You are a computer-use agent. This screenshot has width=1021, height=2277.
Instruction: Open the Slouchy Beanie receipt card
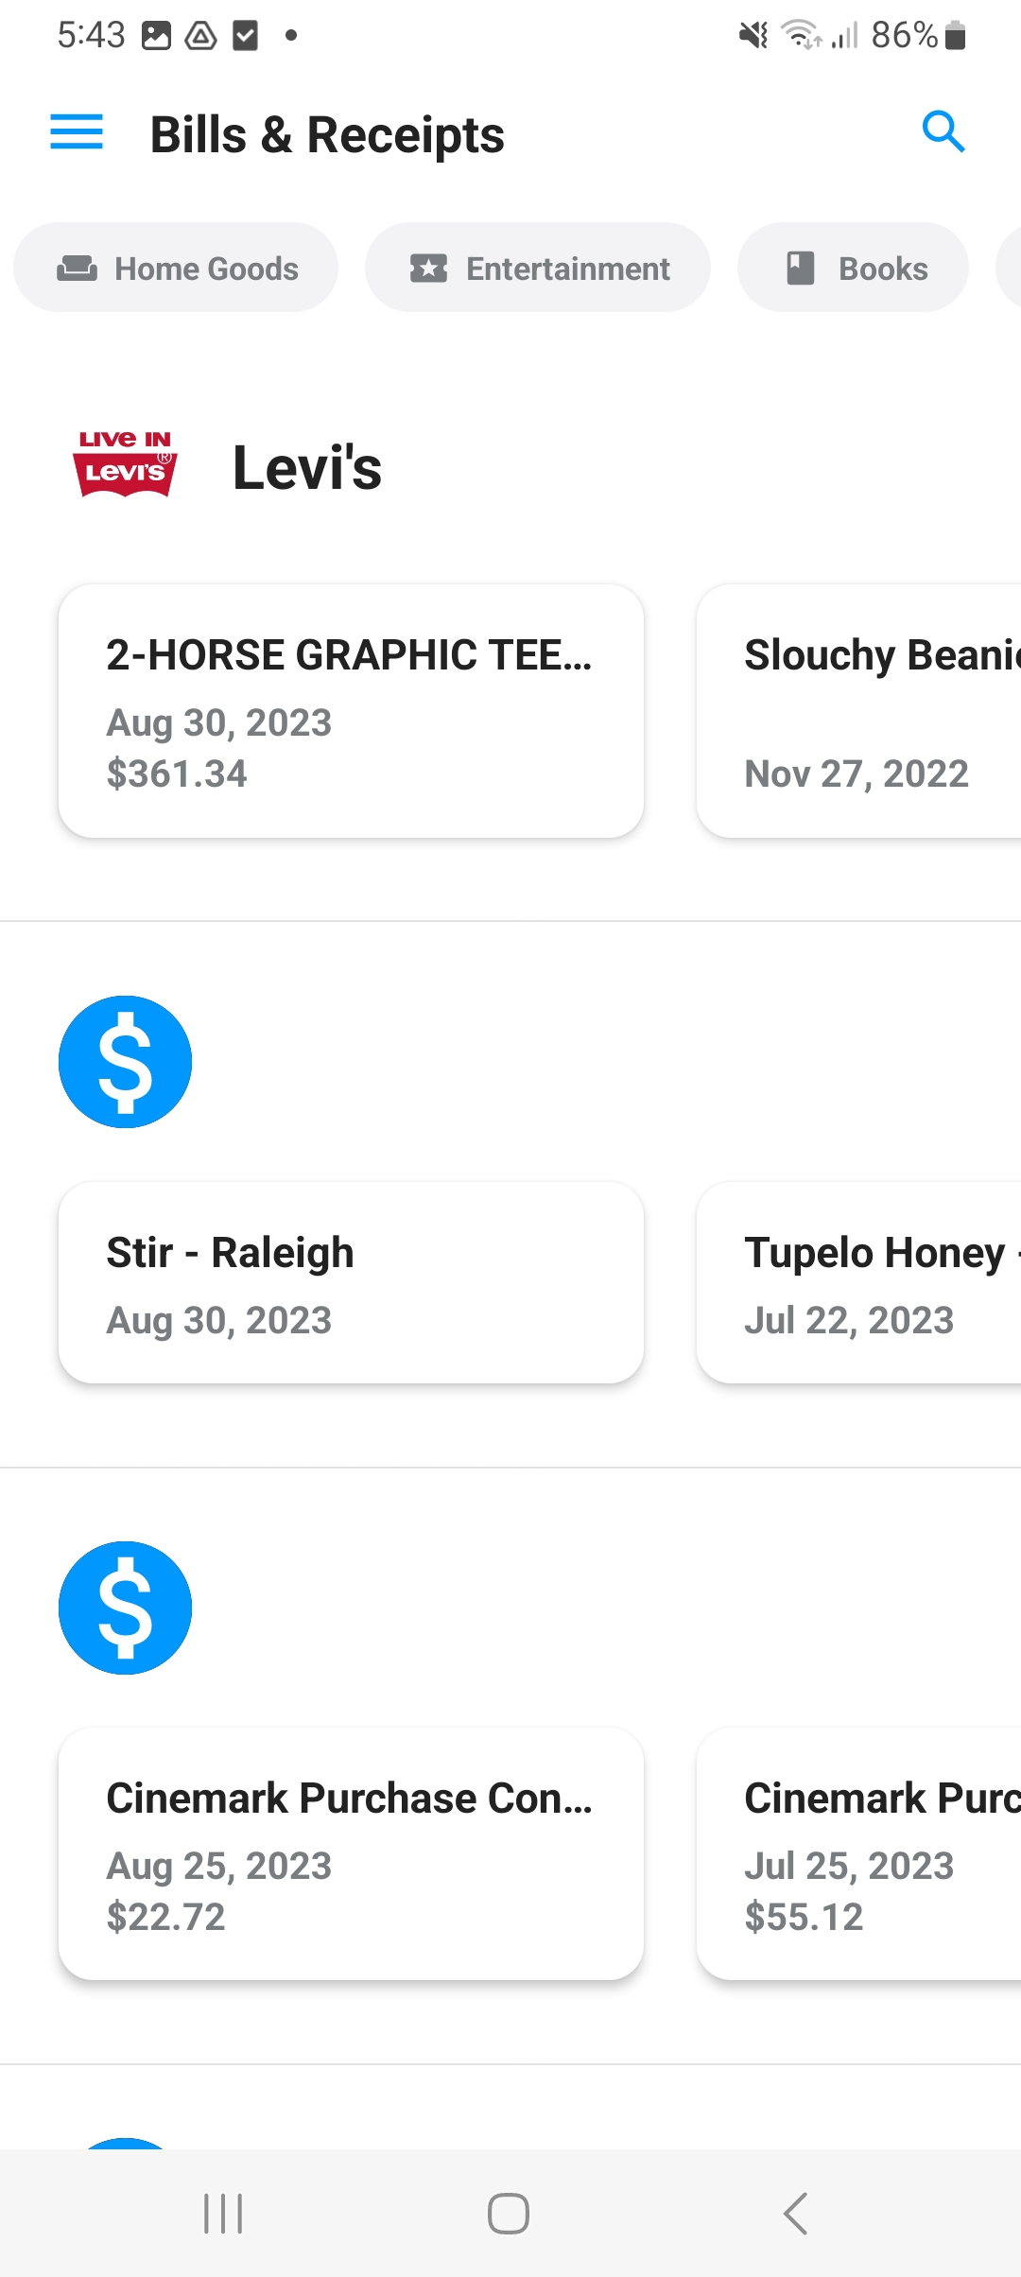[858, 711]
